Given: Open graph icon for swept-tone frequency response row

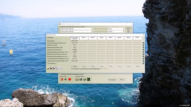Looking at the screenshot, I should [143, 59].
